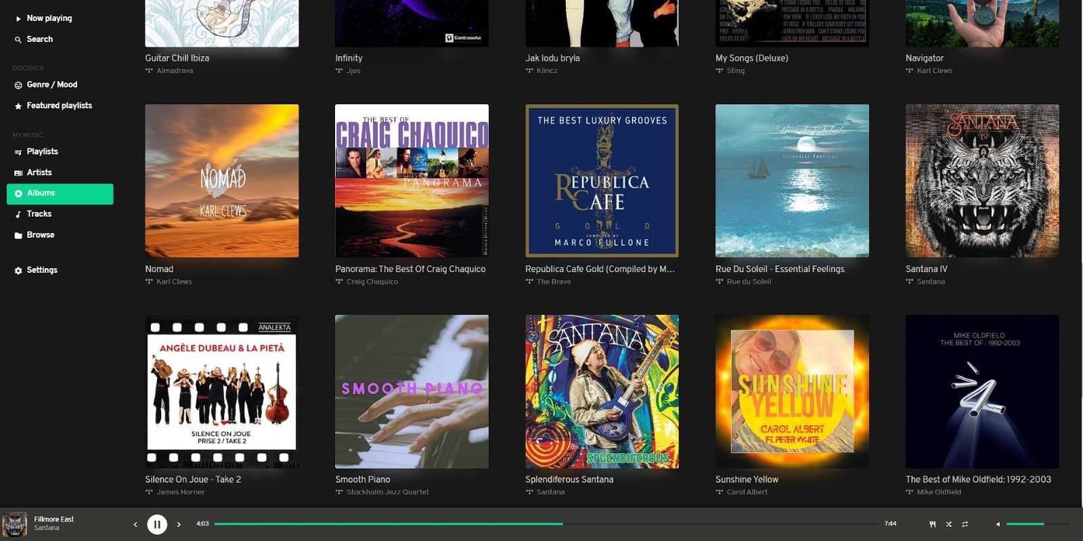
Task: Toggle consume mode (fork and knife icon)
Action: pyautogui.click(x=933, y=524)
